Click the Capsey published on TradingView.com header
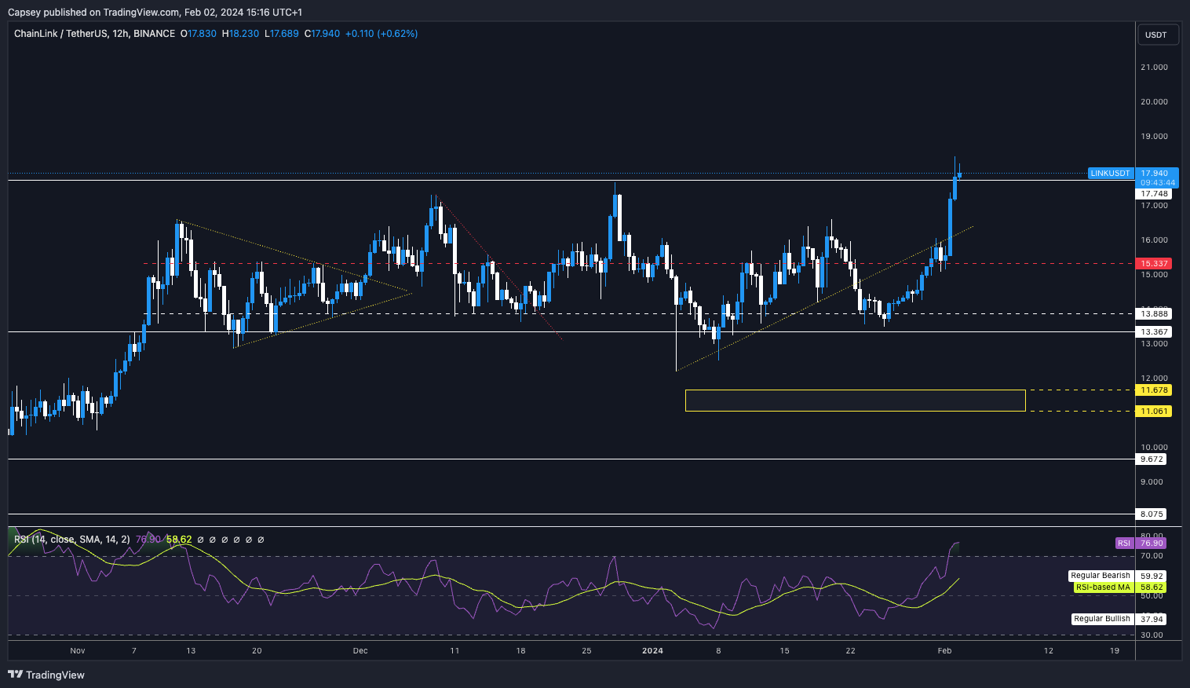 [155, 12]
